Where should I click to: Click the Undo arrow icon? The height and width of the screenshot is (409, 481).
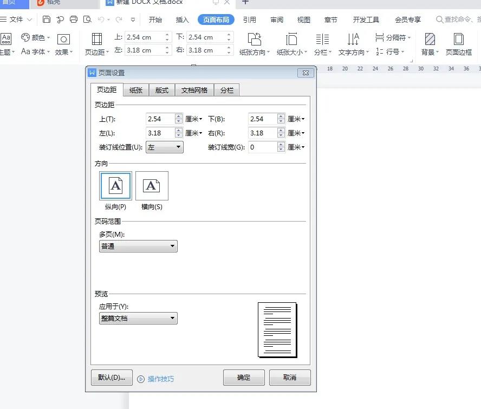[101, 20]
